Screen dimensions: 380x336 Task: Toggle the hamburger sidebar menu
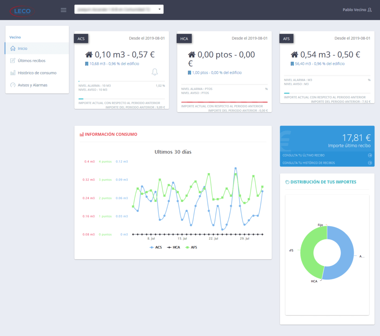point(63,10)
